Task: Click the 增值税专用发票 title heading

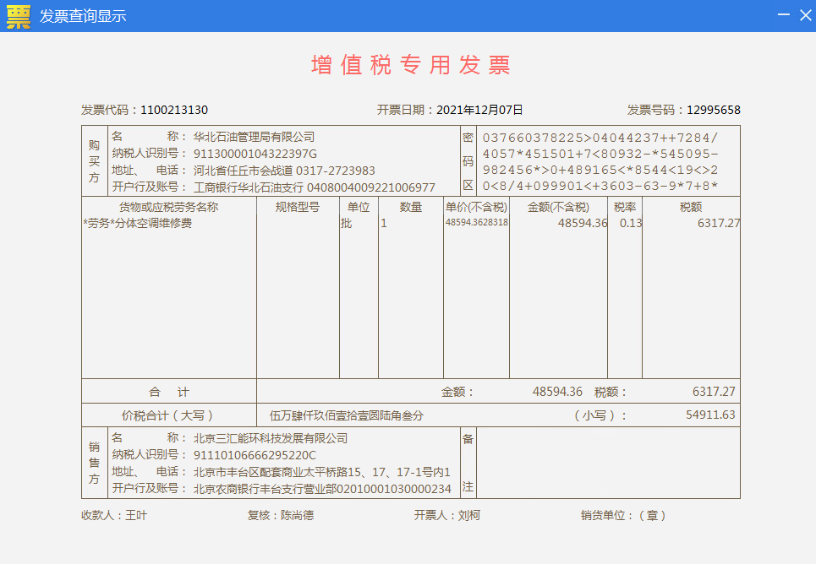Action: pyautogui.click(x=410, y=65)
